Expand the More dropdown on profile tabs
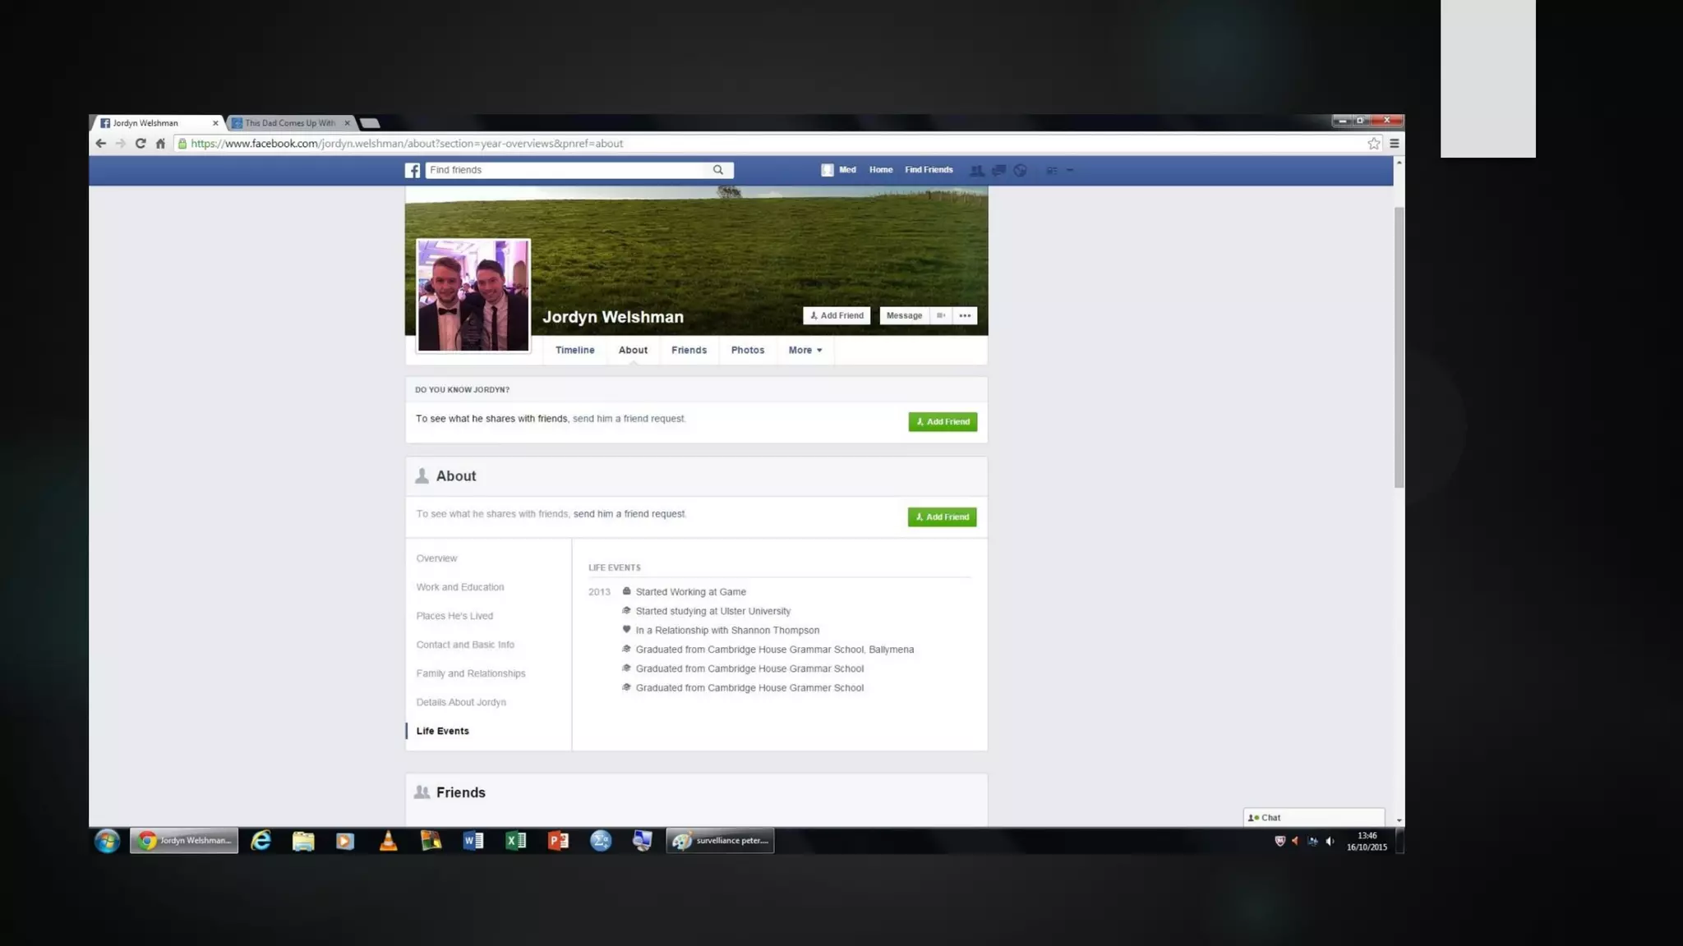 pyautogui.click(x=805, y=350)
